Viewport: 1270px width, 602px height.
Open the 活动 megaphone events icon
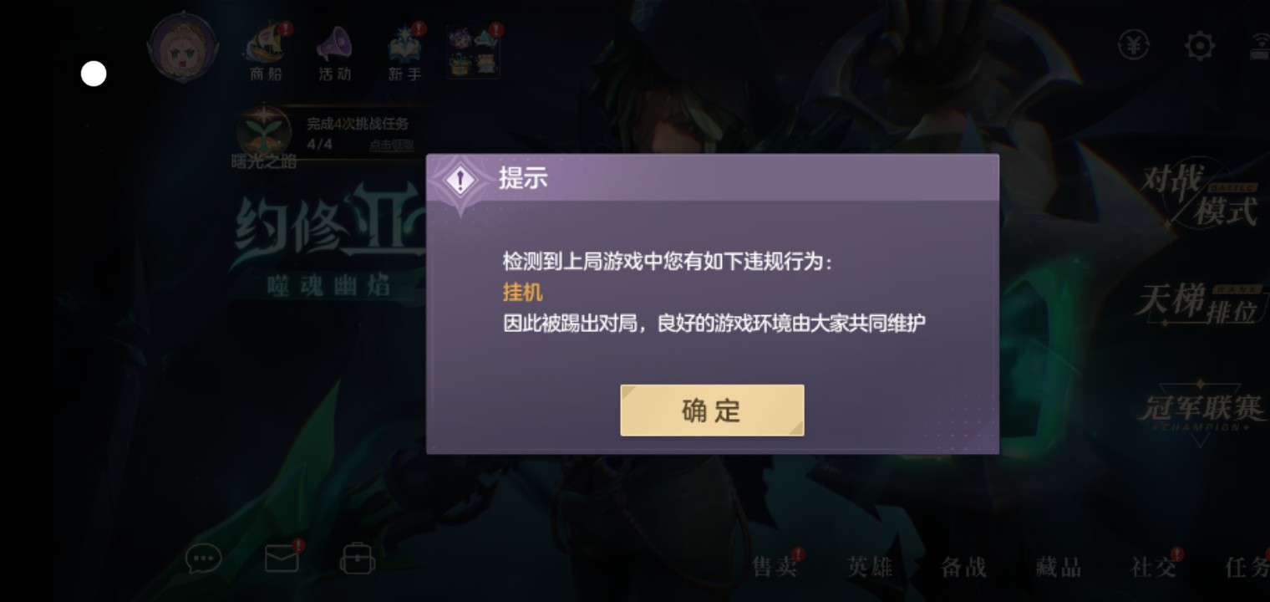(335, 52)
